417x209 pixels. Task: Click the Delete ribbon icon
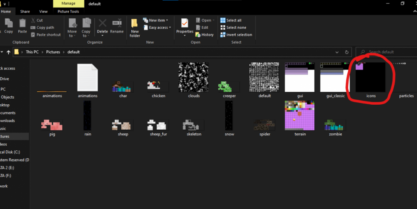coord(103,24)
